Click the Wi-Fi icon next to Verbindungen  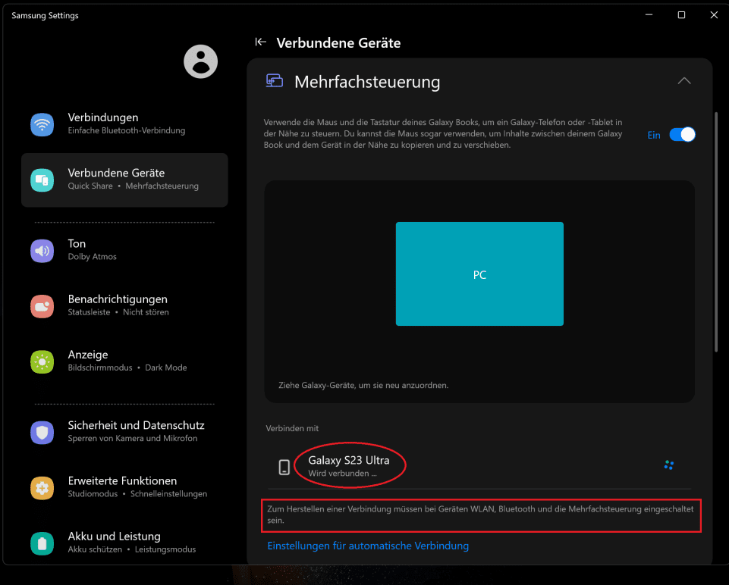[x=42, y=124]
